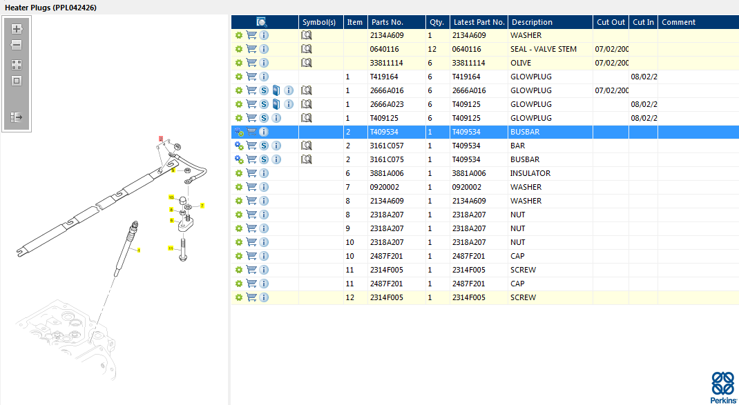Select Parts No. 0920002 cell
The height and width of the screenshot is (405, 739).
click(396, 187)
